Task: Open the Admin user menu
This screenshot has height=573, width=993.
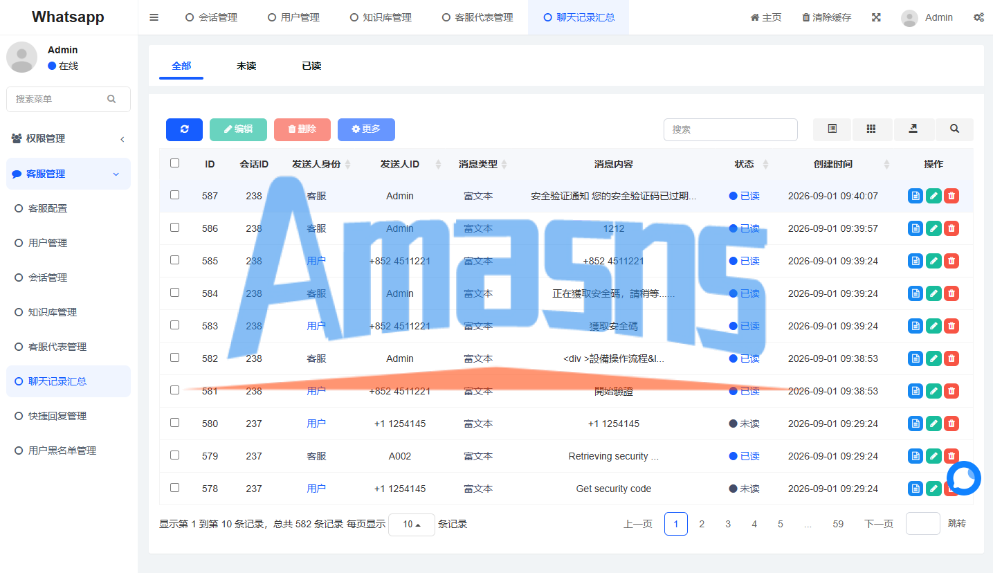Action: click(x=927, y=17)
